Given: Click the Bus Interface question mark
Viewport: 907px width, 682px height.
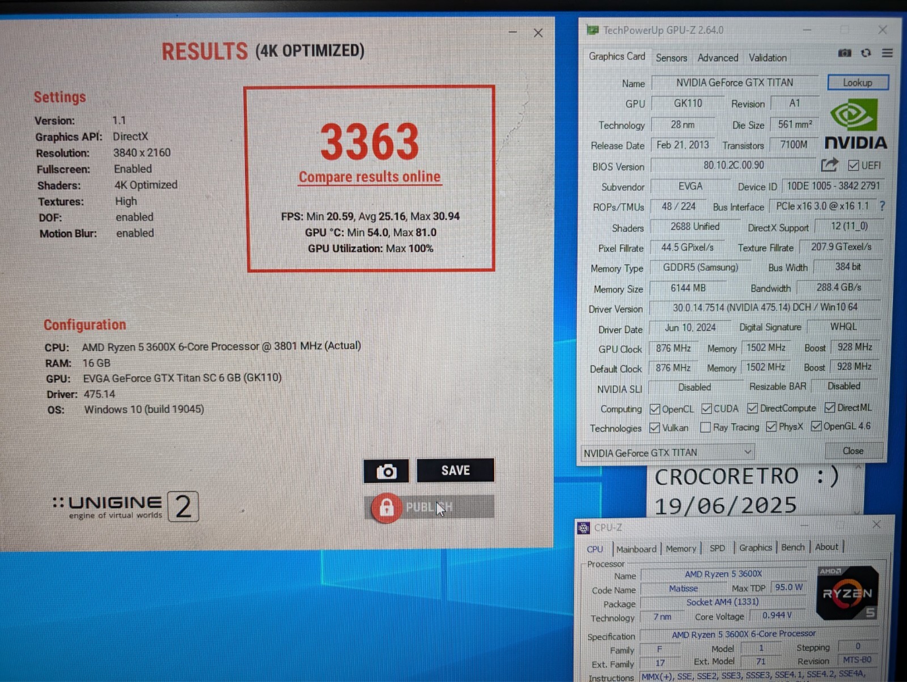Looking at the screenshot, I should tap(882, 206).
